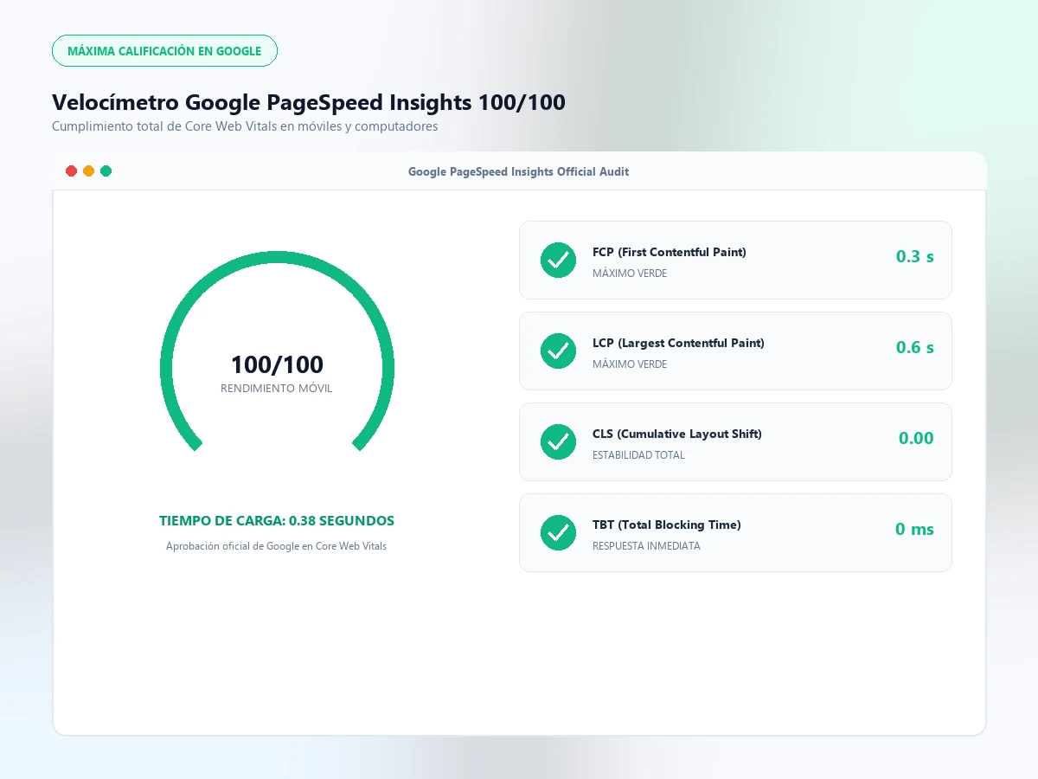Click TIEMPO DE CARGA: 0.38 SEGUNDOS text
1038x779 pixels.
click(x=277, y=521)
